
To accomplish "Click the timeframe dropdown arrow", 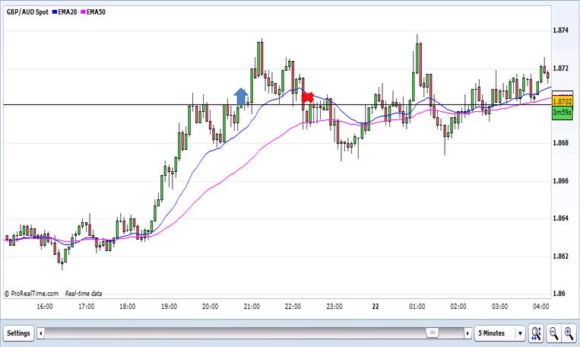I will 520,333.
